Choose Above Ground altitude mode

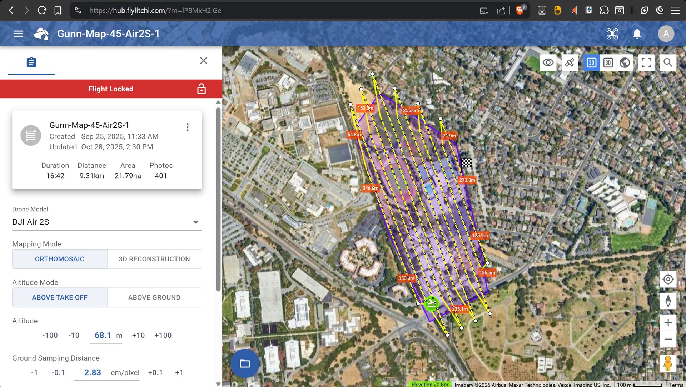click(x=154, y=298)
